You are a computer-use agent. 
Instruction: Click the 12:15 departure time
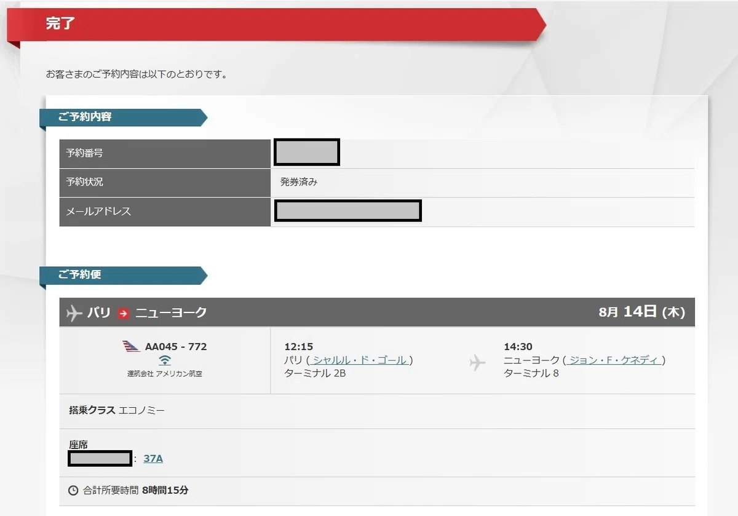pos(298,347)
